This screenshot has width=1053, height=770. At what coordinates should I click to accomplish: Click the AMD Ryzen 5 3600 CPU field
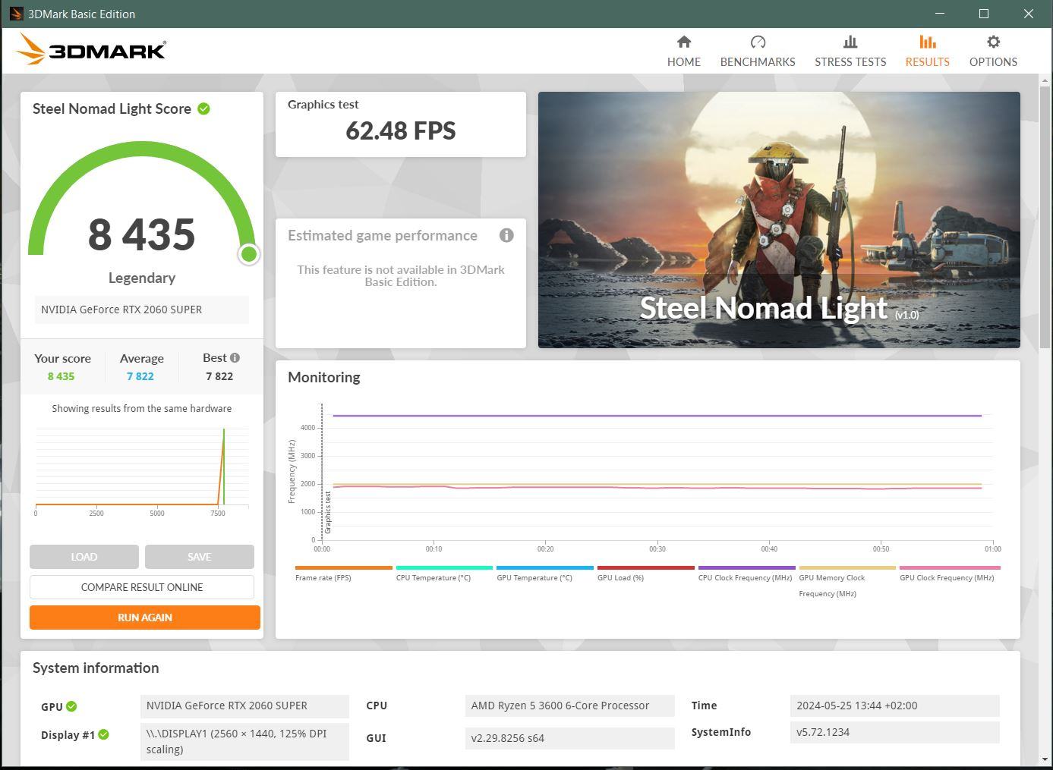(569, 706)
